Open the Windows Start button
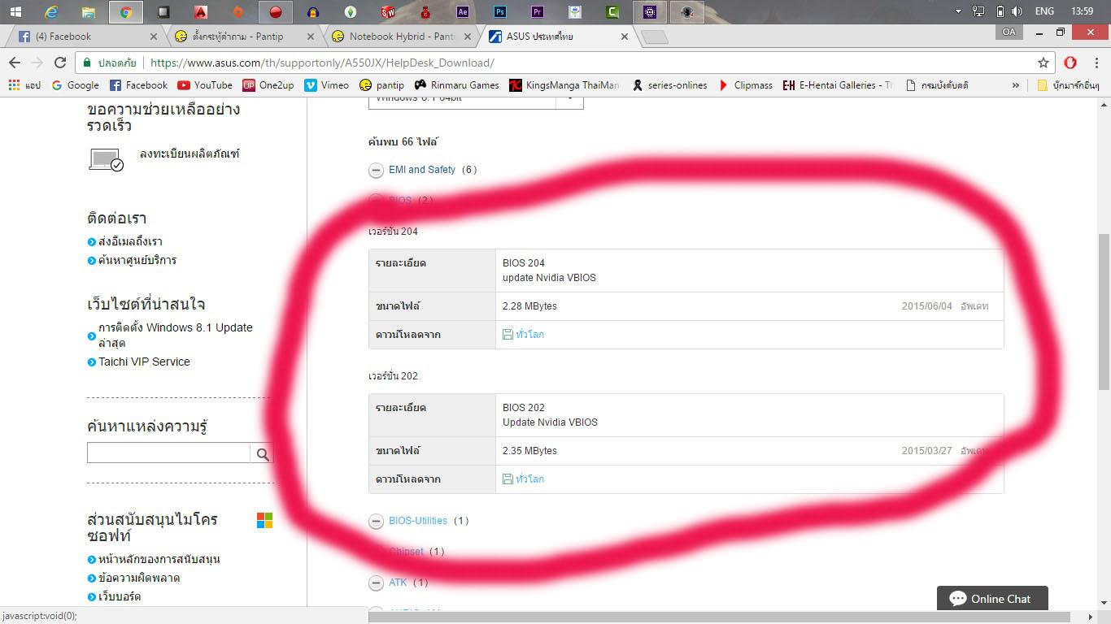The image size is (1111, 624). [x=15, y=11]
